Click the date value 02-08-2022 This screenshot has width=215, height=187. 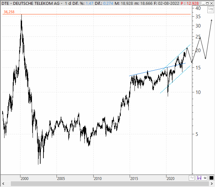click(169, 3)
